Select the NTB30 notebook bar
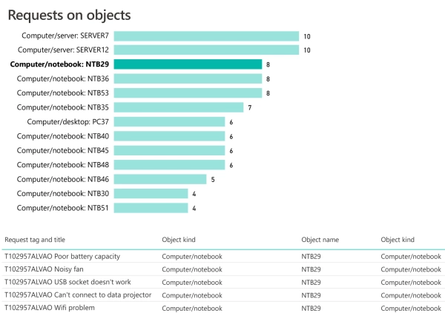 pyautogui.click(x=151, y=193)
